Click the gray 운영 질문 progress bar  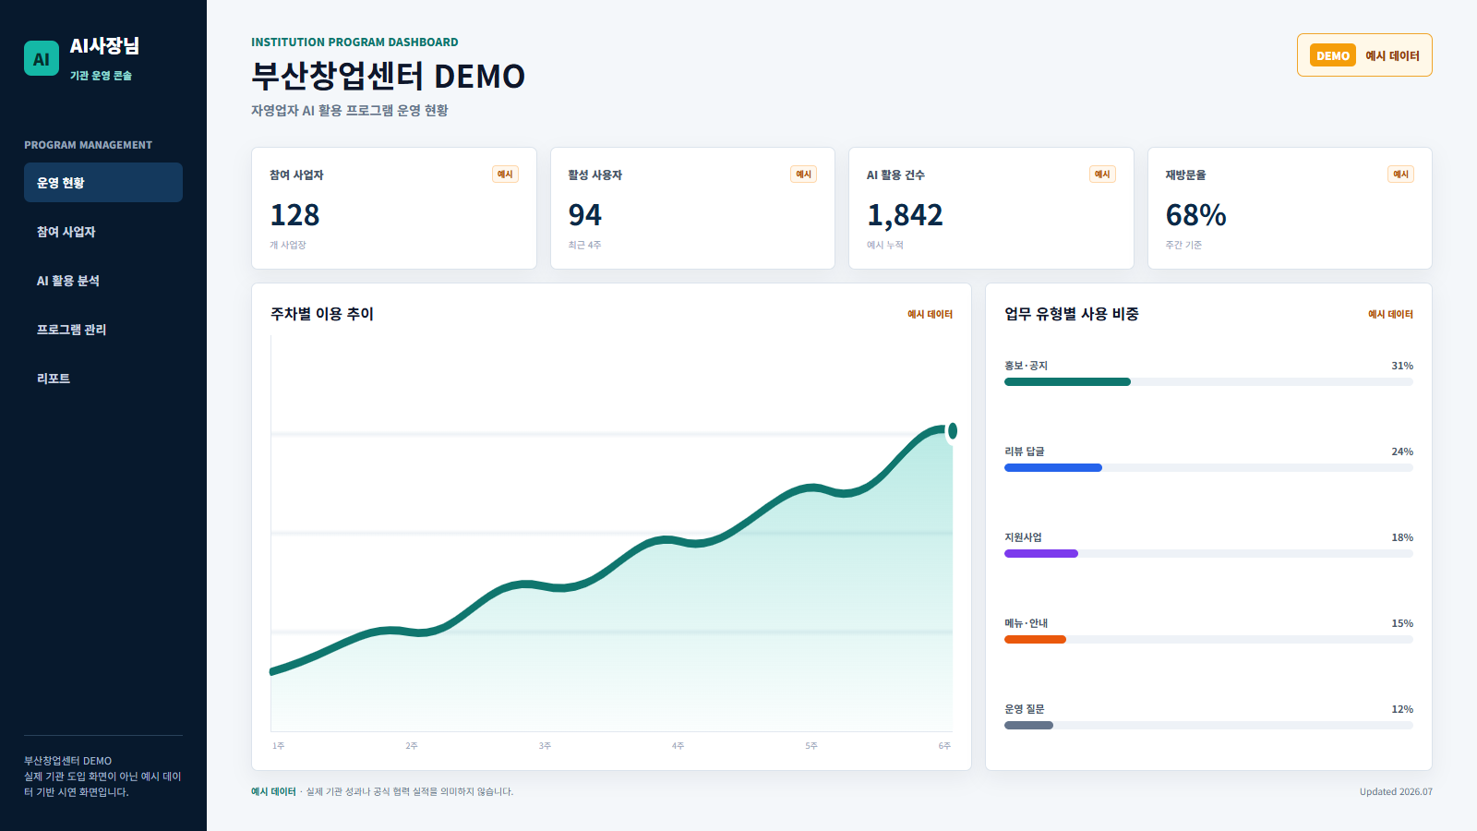pyautogui.click(x=1028, y=726)
